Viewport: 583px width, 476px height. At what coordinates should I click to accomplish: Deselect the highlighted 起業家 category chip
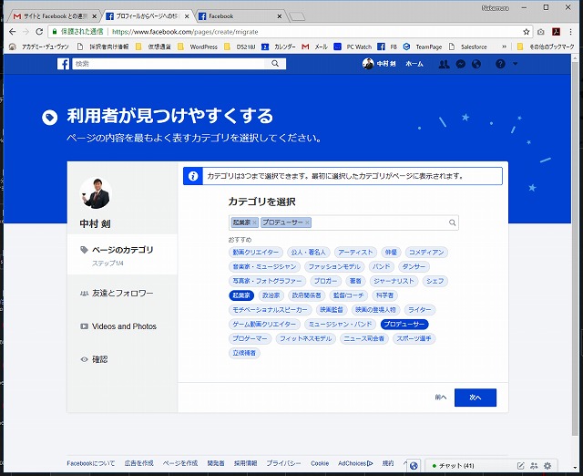[241, 295]
